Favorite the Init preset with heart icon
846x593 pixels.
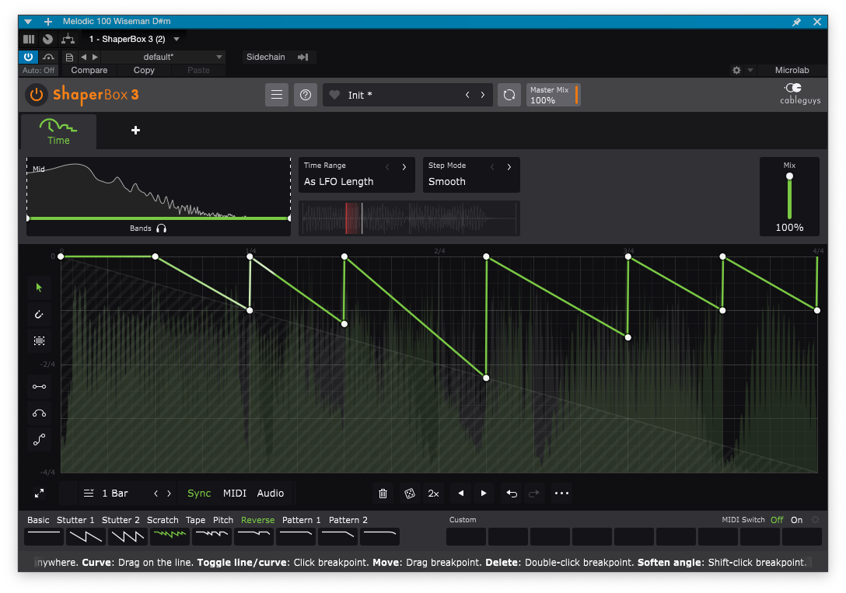coord(334,95)
